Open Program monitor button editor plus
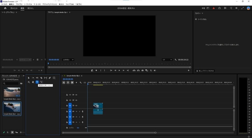 pos(188,70)
